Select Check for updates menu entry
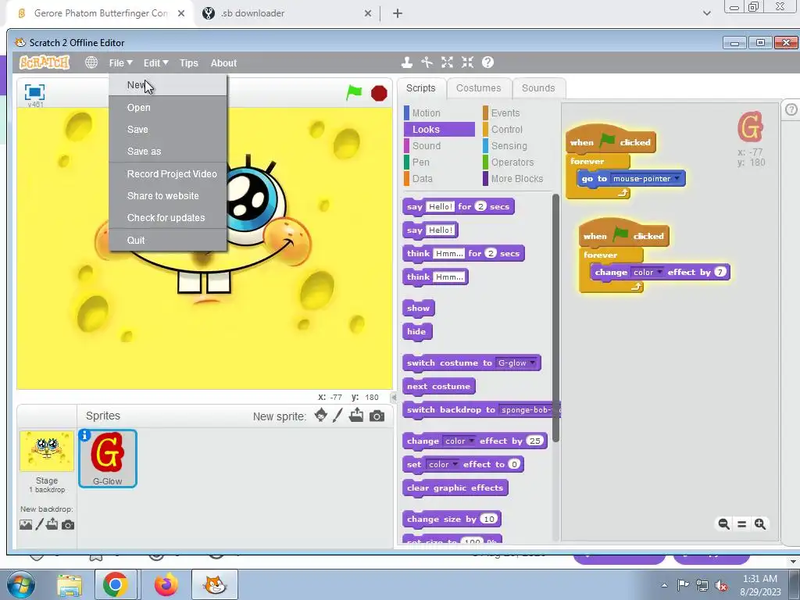This screenshot has height=600, width=800. (168, 218)
